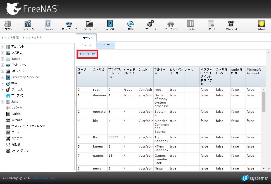Open the 共有 toolbar icon
This screenshot has height=184, width=271.
[130, 26]
